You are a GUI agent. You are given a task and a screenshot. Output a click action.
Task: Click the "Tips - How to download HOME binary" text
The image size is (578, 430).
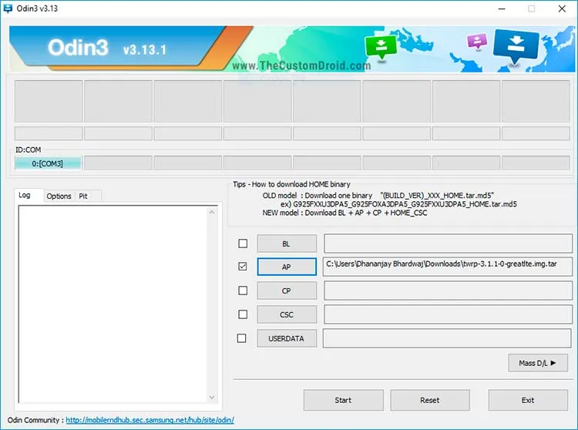tap(291, 184)
